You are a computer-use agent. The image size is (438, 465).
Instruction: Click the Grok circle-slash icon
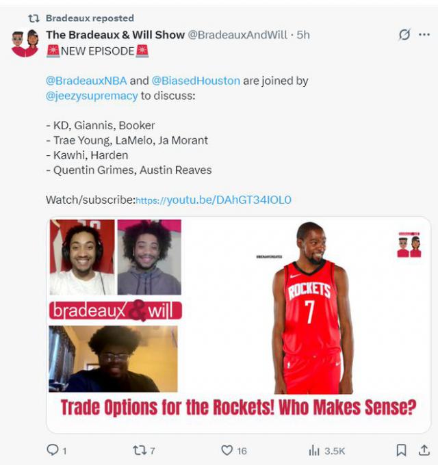tap(404, 34)
